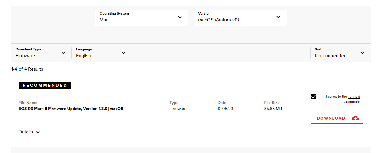Viewport: 376px width, 153px height.
Task: Click the 1-4 of 4 Results text
Action: (x=27, y=69)
